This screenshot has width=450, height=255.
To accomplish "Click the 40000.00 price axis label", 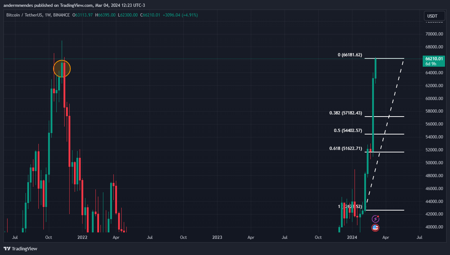I will (434, 227).
